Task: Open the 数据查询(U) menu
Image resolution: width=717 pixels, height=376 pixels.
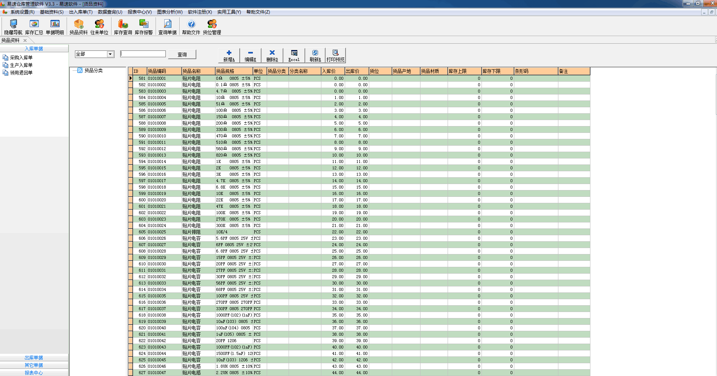Action: pos(110,12)
